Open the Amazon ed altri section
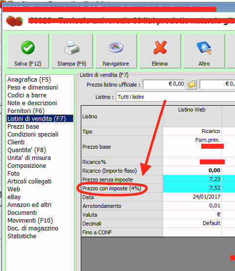Screen dimensions: 235x271 coord(29,205)
